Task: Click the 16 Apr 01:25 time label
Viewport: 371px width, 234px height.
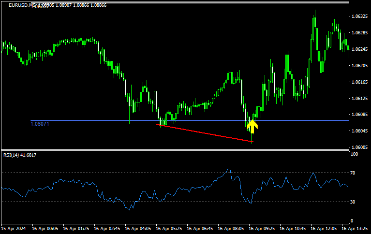Action: (76, 228)
